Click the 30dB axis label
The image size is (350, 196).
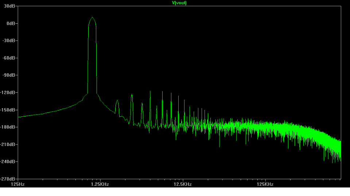coord(9,6)
